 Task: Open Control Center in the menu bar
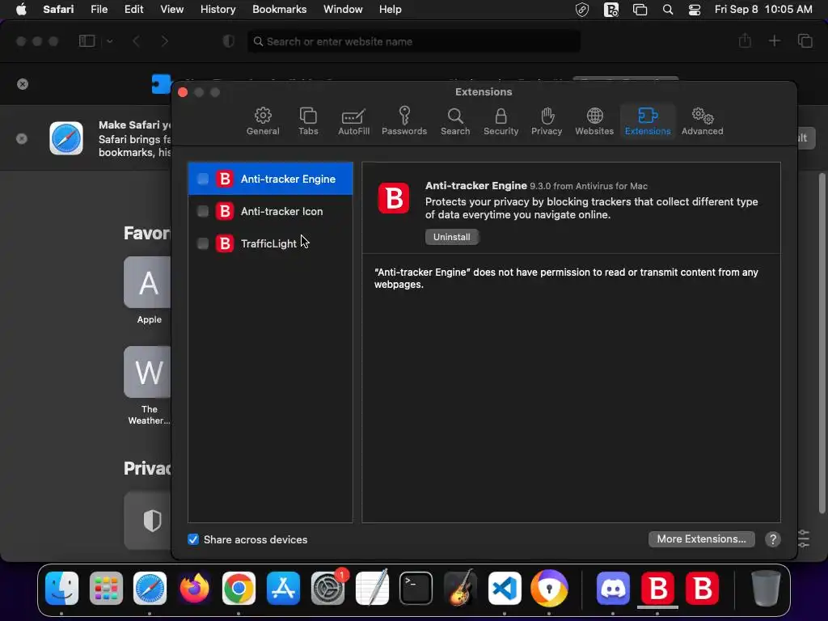pyautogui.click(x=695, y=10)
